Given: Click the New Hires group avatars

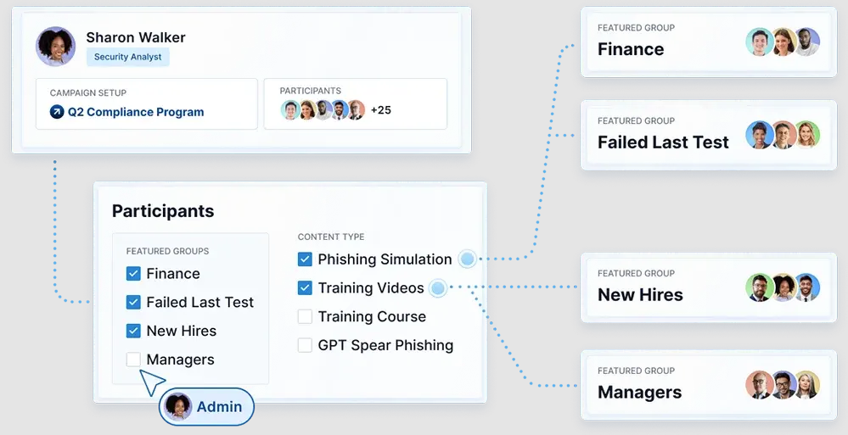Looking at the screenshot, I should (783, 287).
